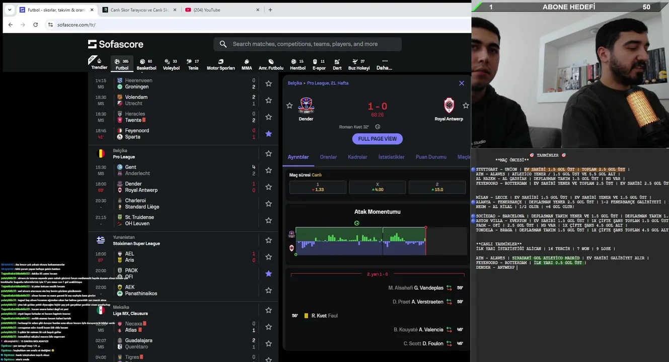
Task: Open the Trendler sports category
Action: click(x=99, y=64)
